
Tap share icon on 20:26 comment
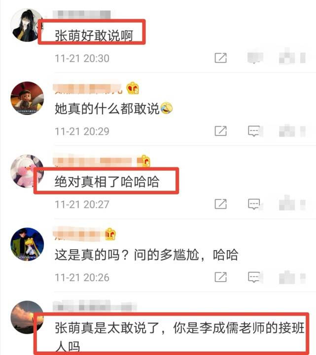(220, 277)
